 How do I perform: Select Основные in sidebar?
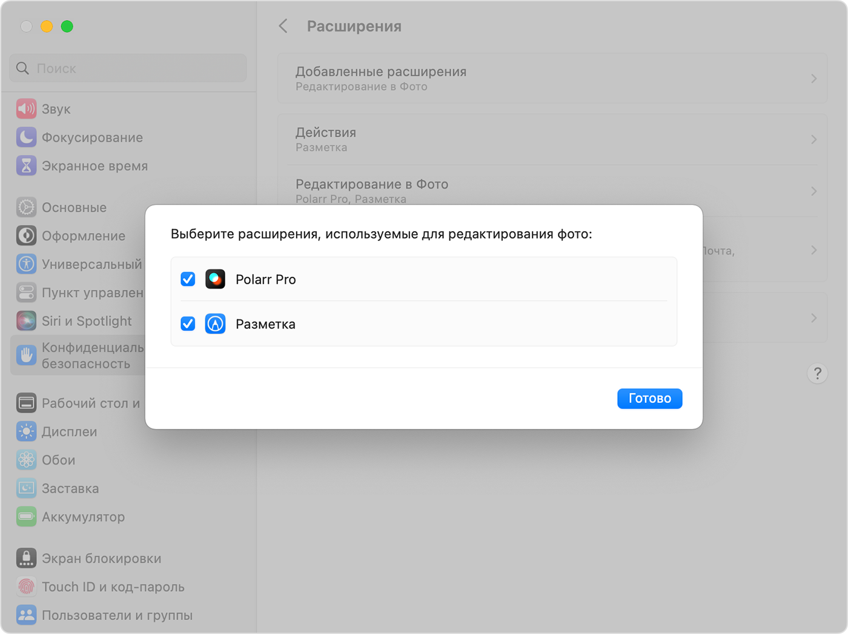pyautogui.click(x=74, y=208)
